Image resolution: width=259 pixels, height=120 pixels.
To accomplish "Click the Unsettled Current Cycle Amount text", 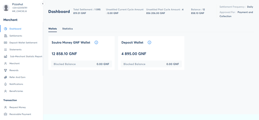I will (x=125, y=11).
